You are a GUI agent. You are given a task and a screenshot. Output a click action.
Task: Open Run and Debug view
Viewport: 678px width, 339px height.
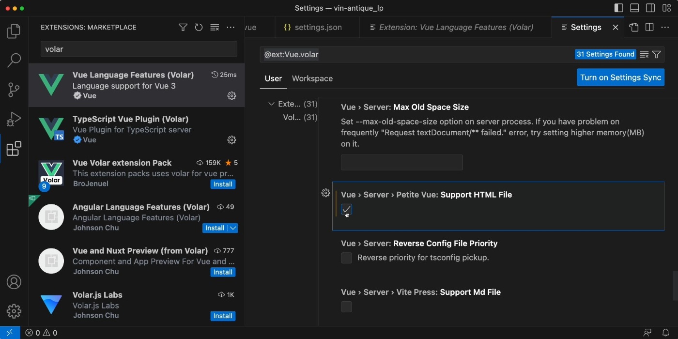14,119
